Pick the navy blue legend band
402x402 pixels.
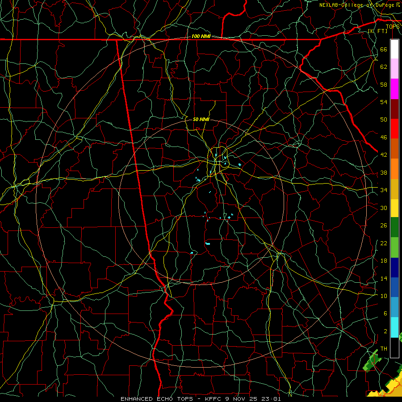click(394, 268)
